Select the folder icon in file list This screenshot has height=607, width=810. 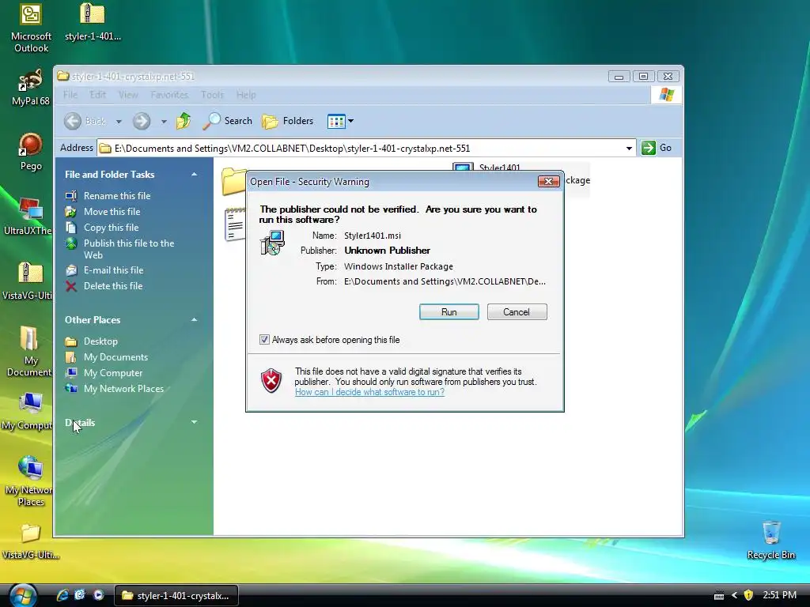233,181
